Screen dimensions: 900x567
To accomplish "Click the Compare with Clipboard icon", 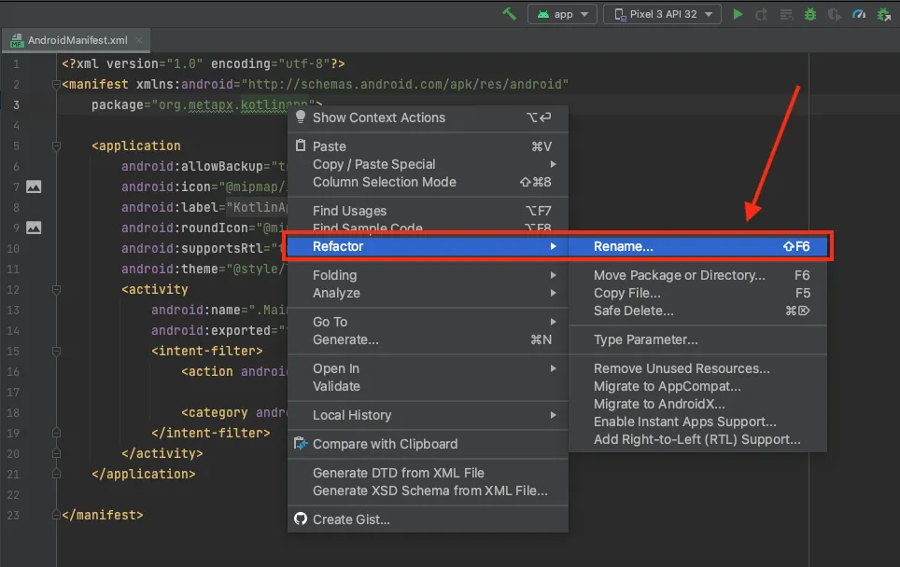I will pyautogui.click(x=301, y=444).
